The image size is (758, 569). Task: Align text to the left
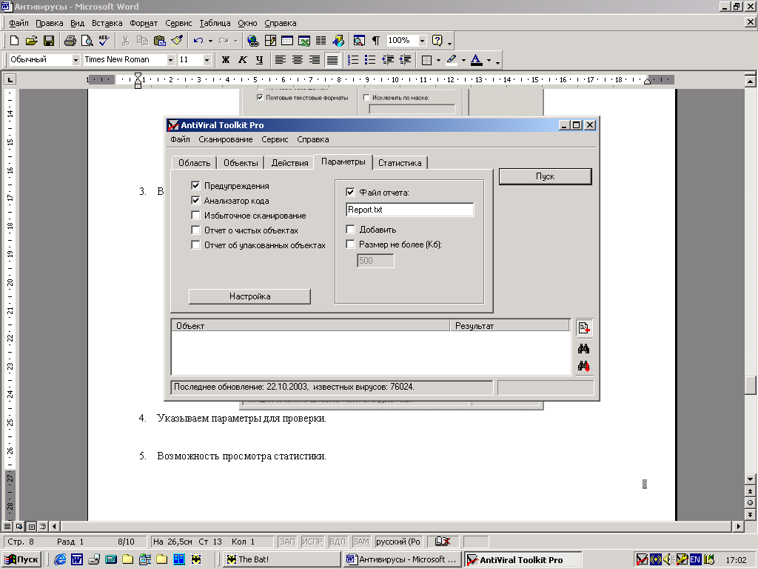(281, 60)
